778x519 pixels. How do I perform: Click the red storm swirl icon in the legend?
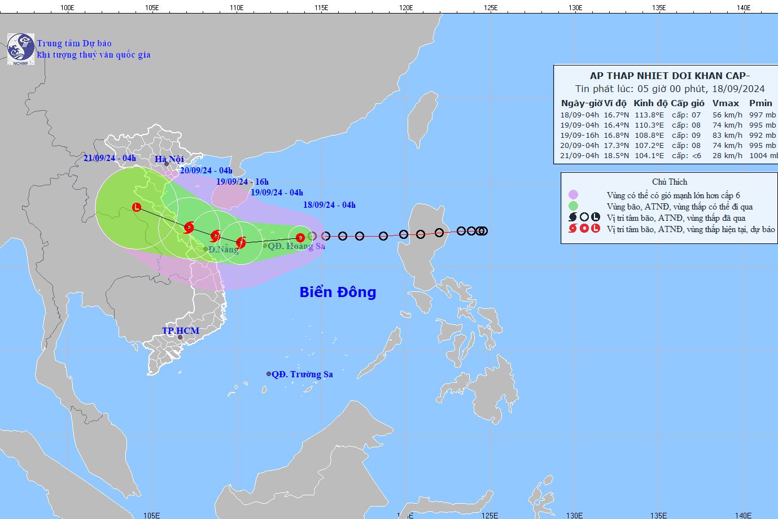(x=573, y=229)
